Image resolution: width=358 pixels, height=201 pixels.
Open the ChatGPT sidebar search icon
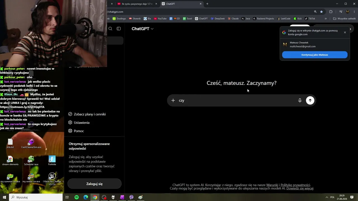110,29
